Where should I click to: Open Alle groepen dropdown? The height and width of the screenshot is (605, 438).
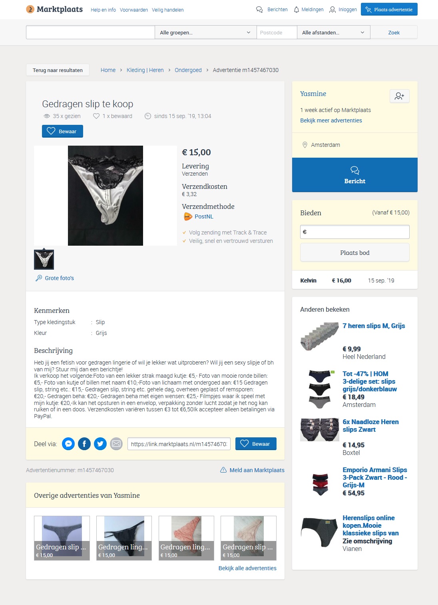(205, 32)
